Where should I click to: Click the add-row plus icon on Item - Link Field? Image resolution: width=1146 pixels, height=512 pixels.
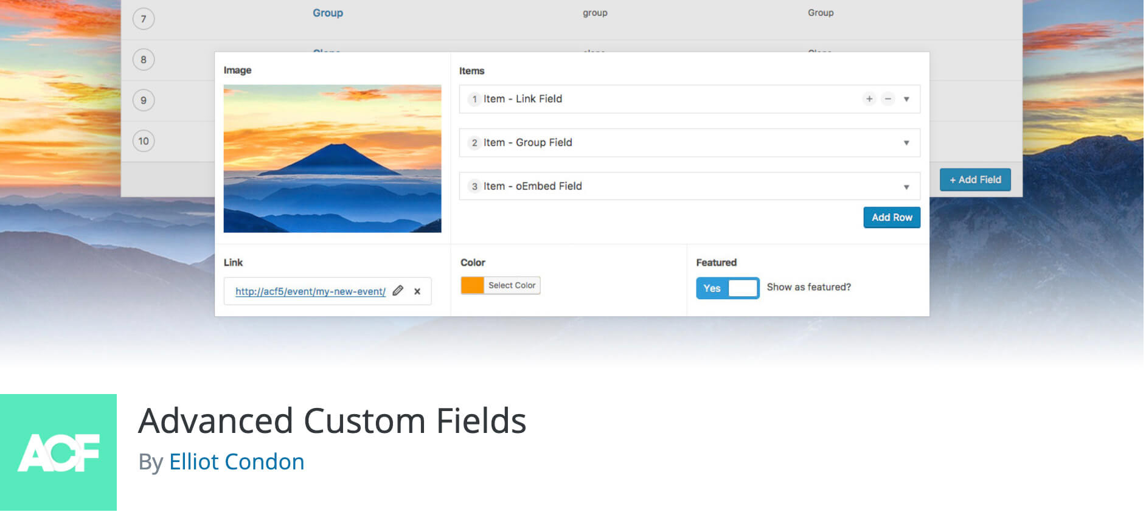[x=869, y=99]
